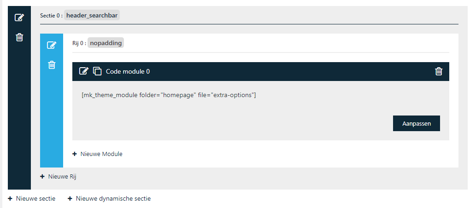470x208 pixels.
Task: Click the Code module 0 title
Action: click(128, 71)
